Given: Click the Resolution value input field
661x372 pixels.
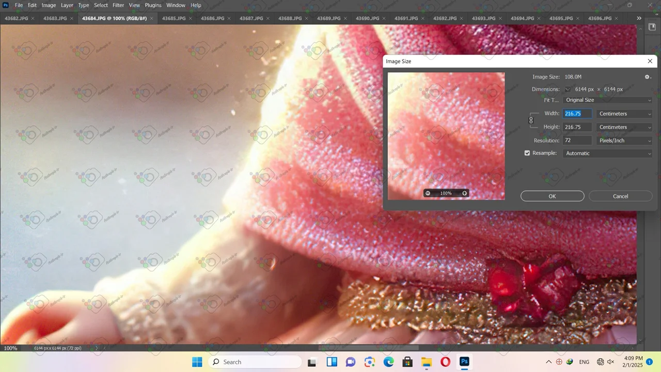Looking at the screenshot, I should tap(577, 141).
